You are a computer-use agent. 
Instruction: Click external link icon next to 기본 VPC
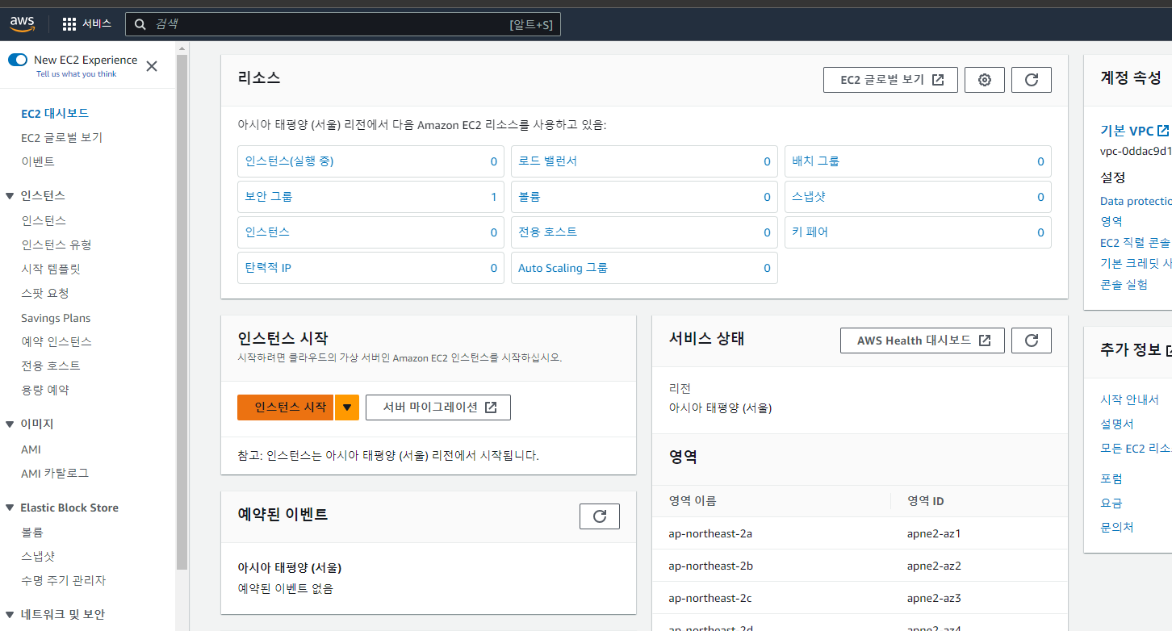[x=1163, y=131]
